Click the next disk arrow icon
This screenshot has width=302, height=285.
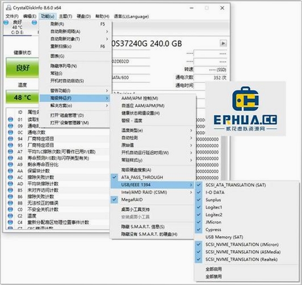coord(223,43)
